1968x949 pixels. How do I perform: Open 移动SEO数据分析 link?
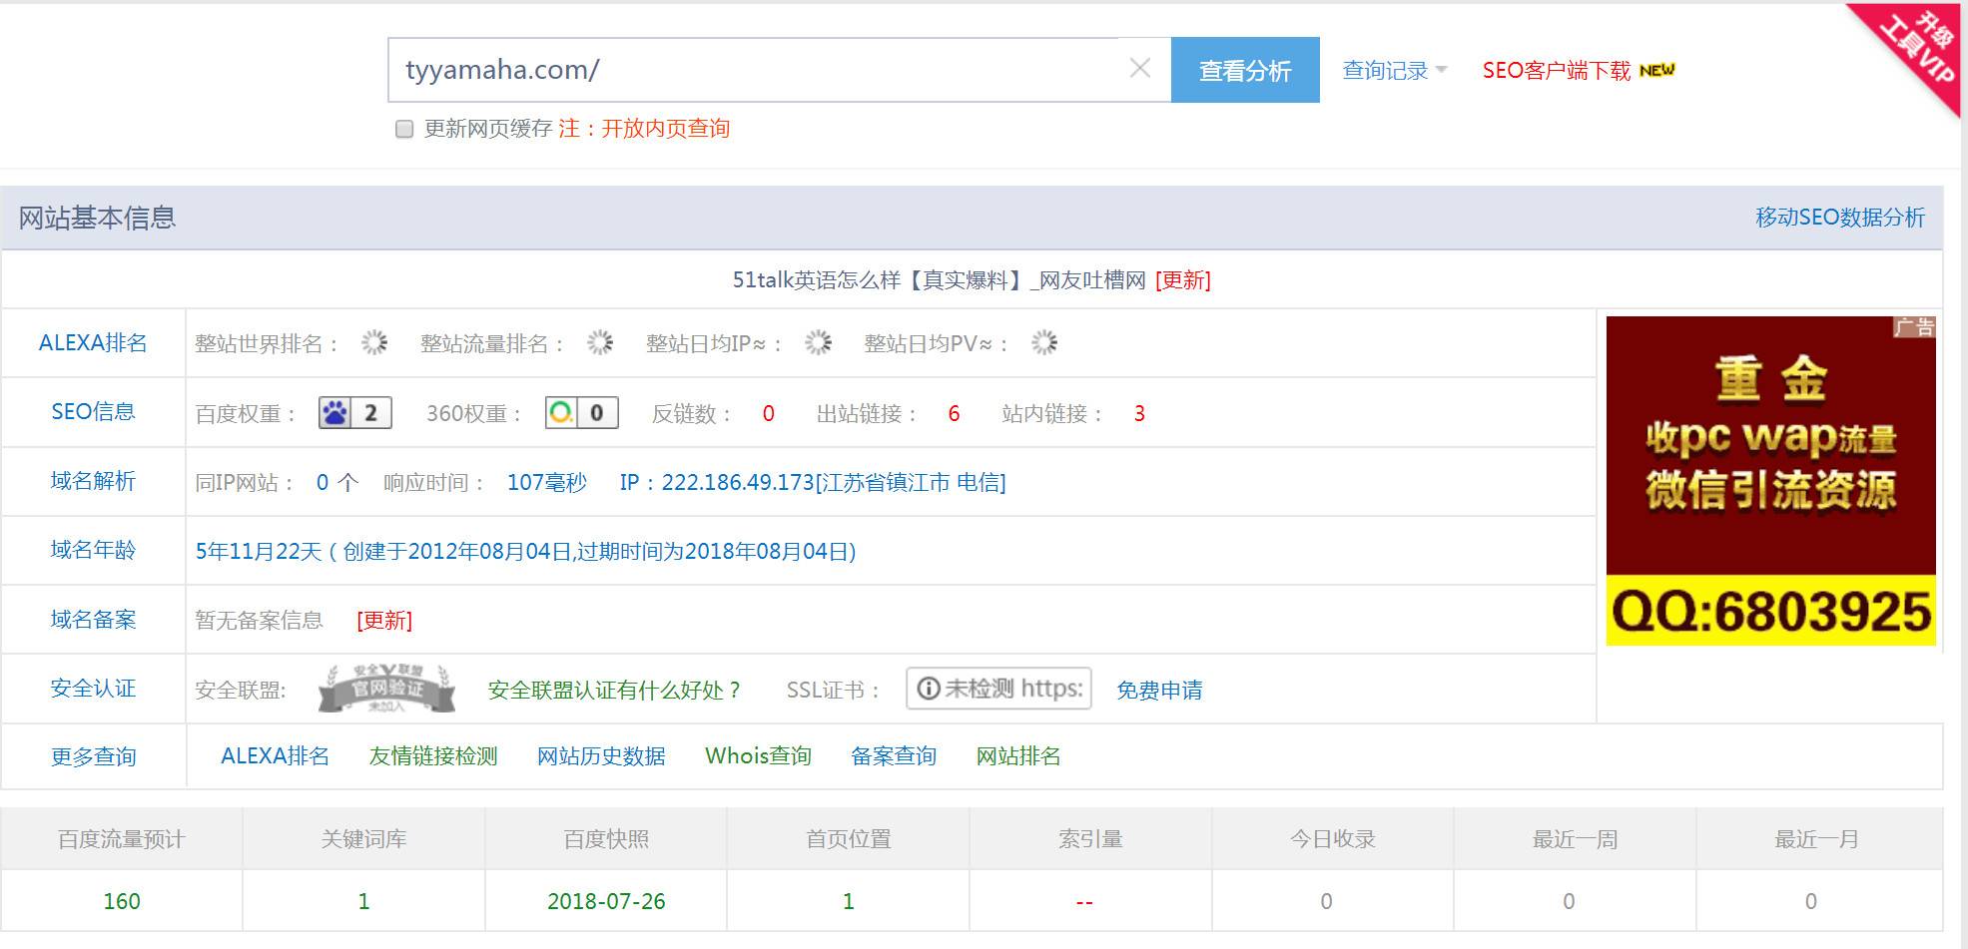pos(1840,218)
